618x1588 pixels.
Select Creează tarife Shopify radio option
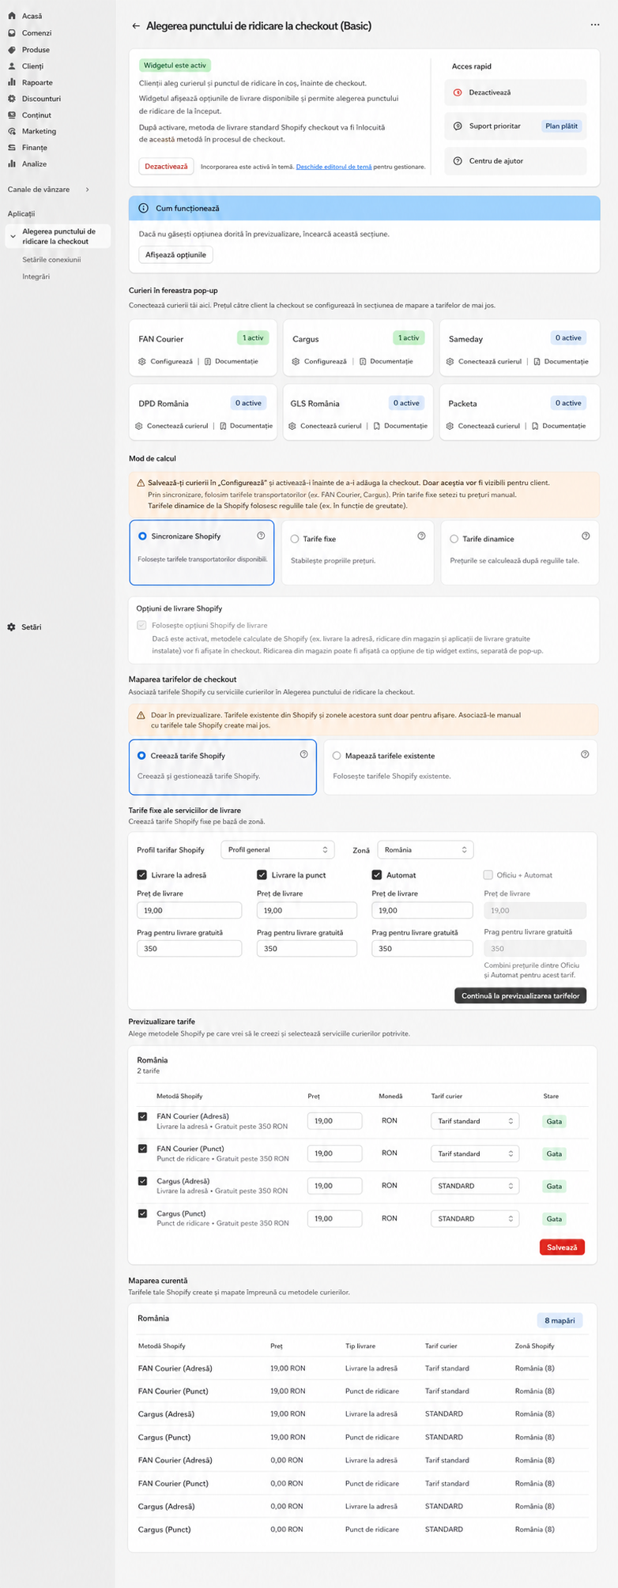141,756
